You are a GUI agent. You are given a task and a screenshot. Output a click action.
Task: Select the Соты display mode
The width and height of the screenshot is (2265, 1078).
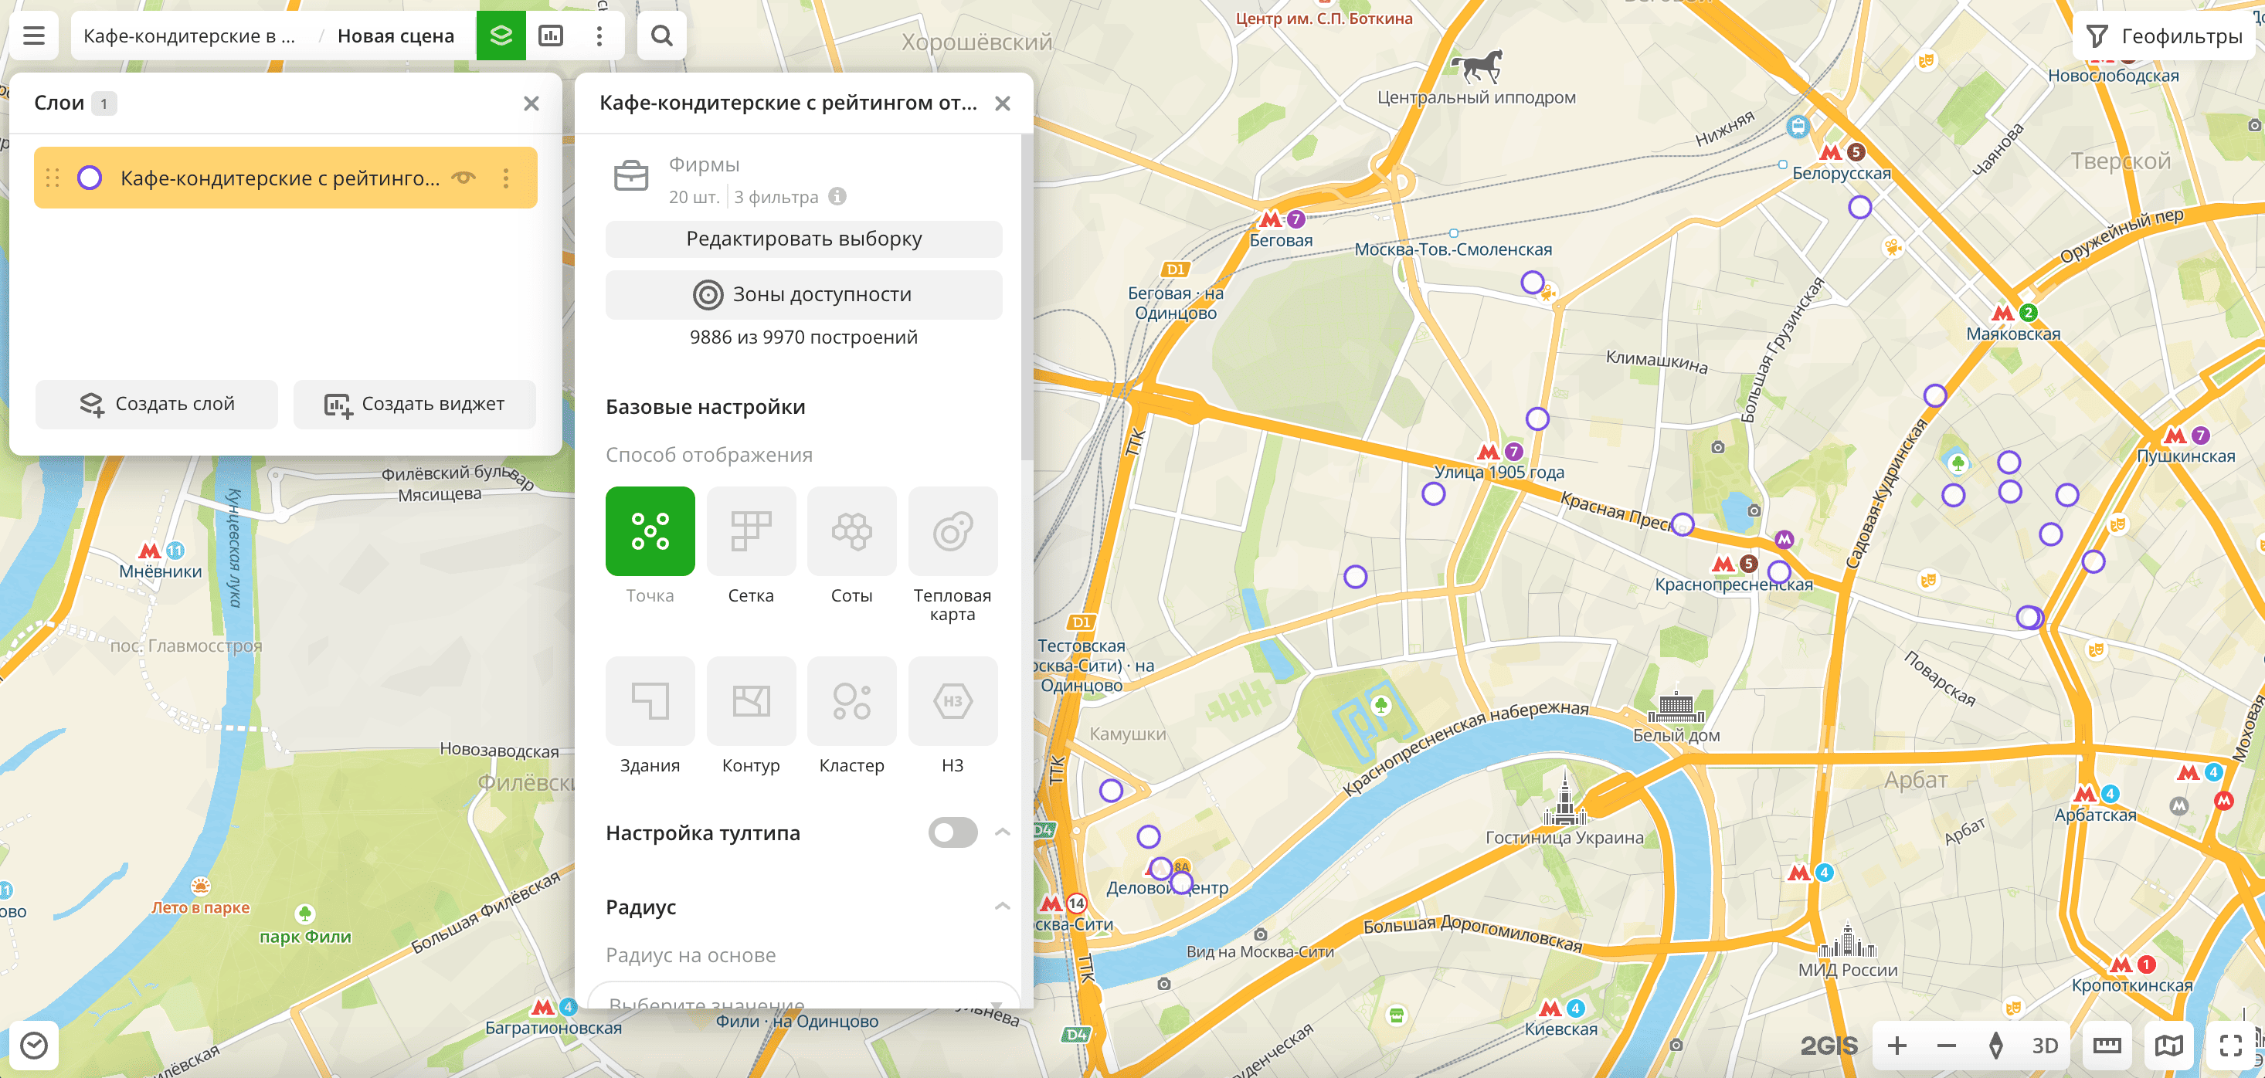coord(851,531)
